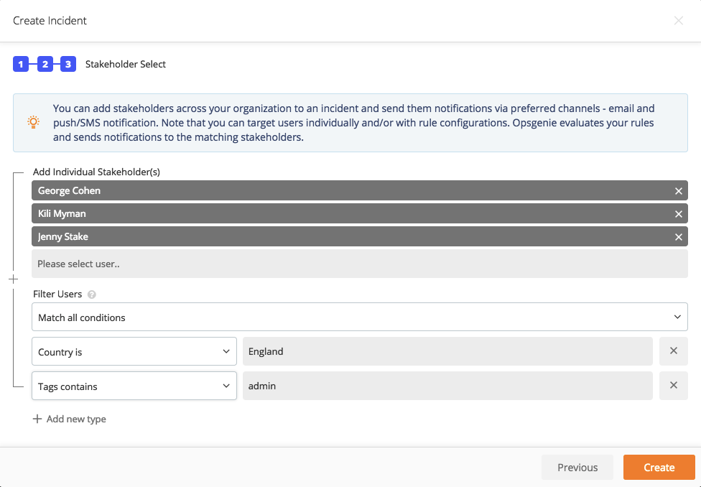Go to step 2 of the wizard
Screen dimensions: 701x487
pos(45,64)
